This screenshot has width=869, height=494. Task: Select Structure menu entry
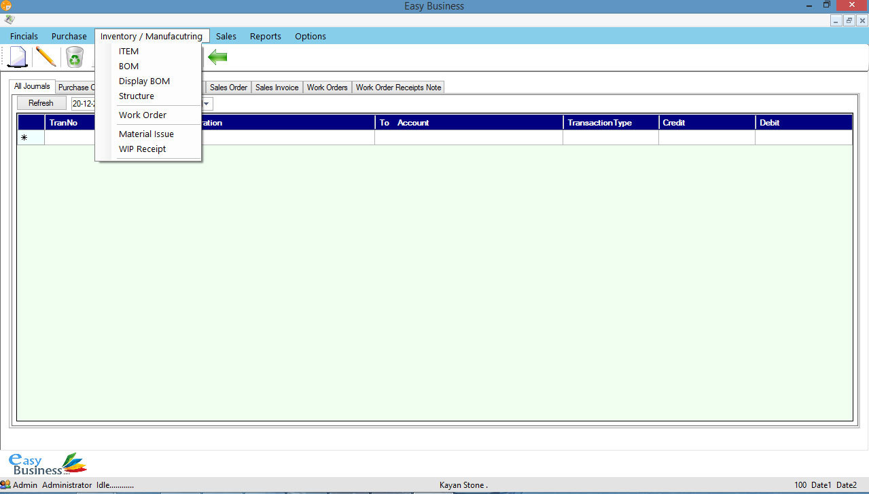[149, 96]
